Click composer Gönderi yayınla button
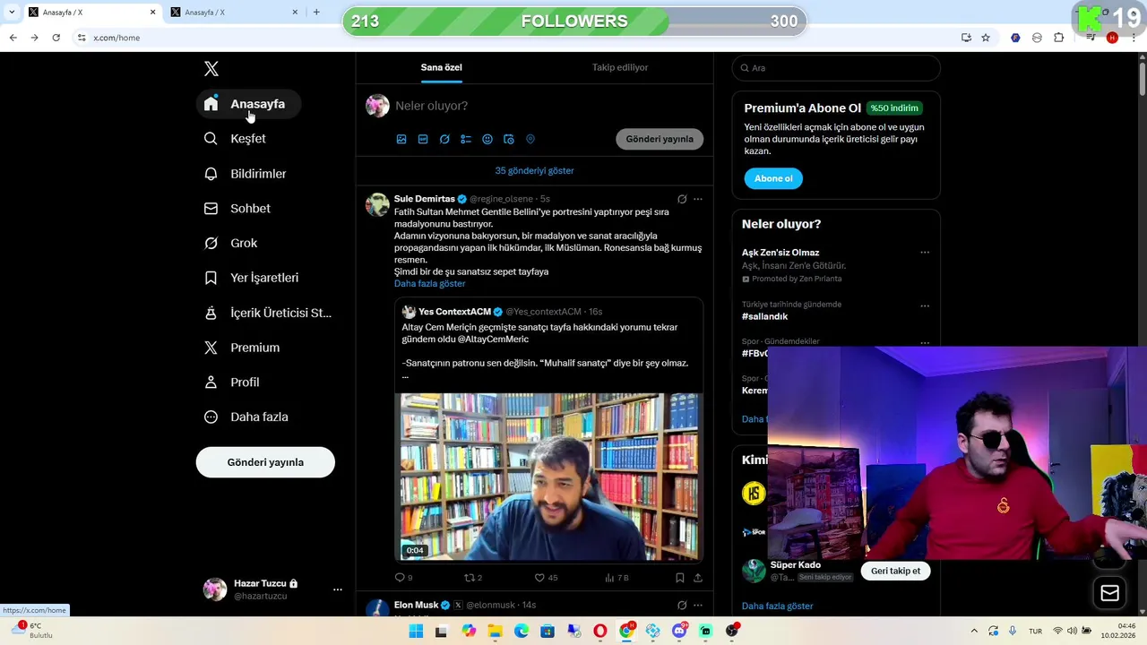The height and width of the screenshot is (645, 1147). coord(660,139)
